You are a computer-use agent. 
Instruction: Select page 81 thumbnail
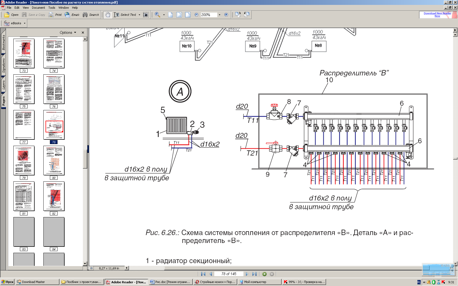coord(24,196)
